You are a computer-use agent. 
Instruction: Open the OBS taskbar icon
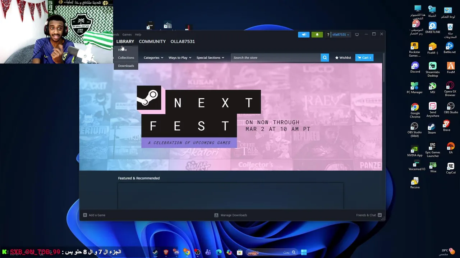pyautogui.click(x=197, y=252)
